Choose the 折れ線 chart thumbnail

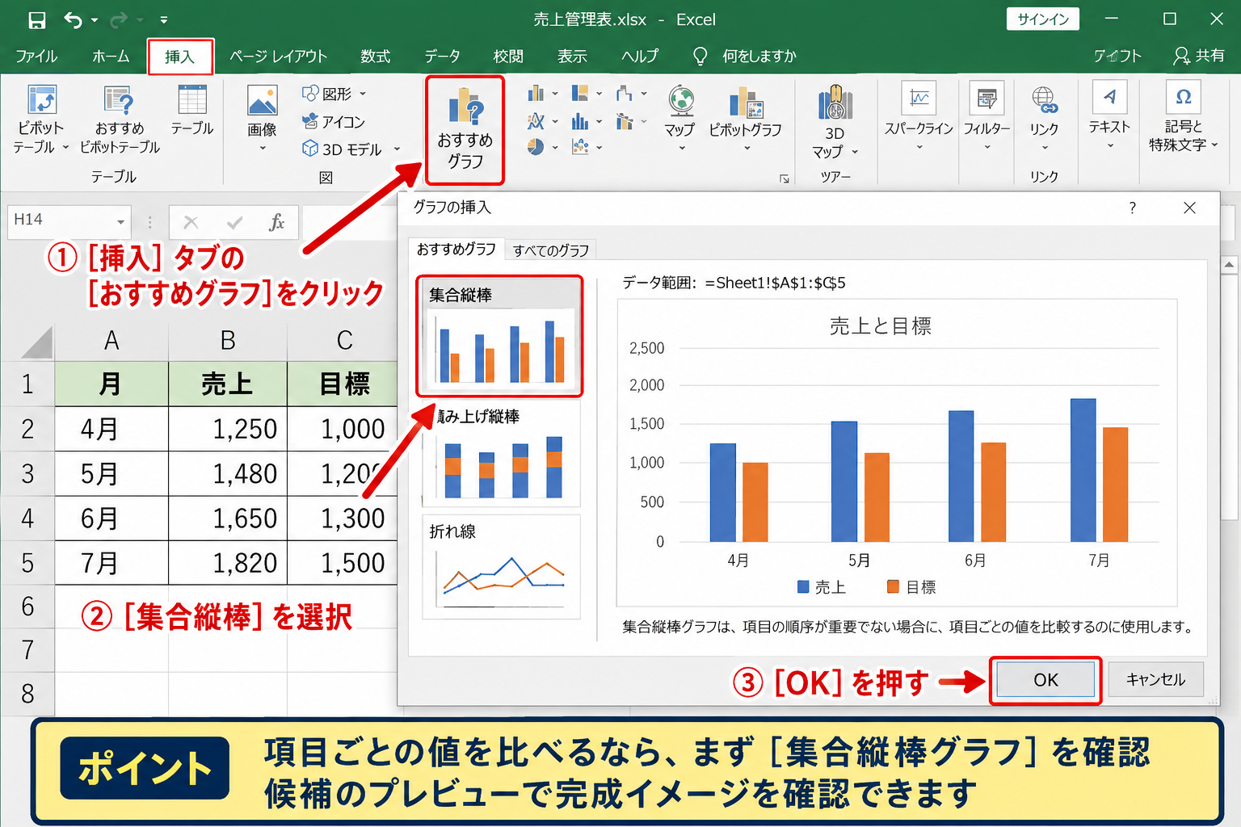point(501,567)
